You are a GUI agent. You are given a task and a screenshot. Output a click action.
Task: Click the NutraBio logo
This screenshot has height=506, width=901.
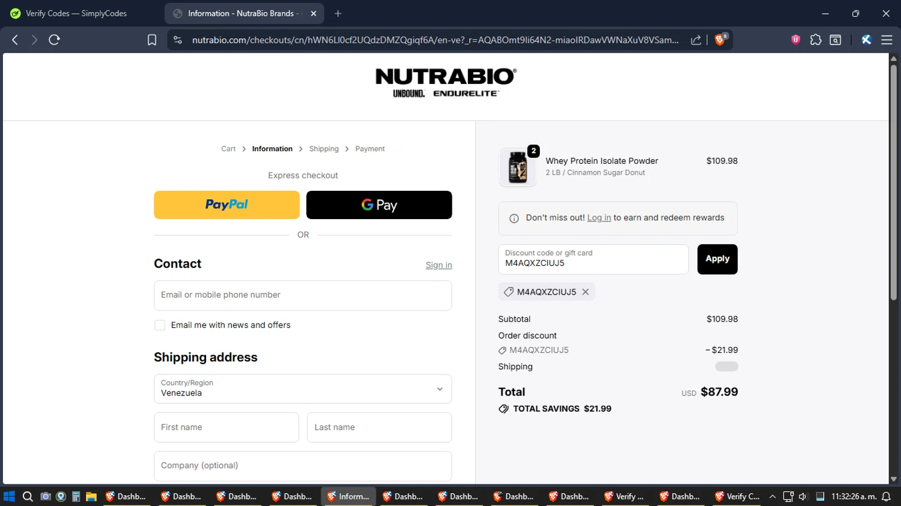(446, 83)
